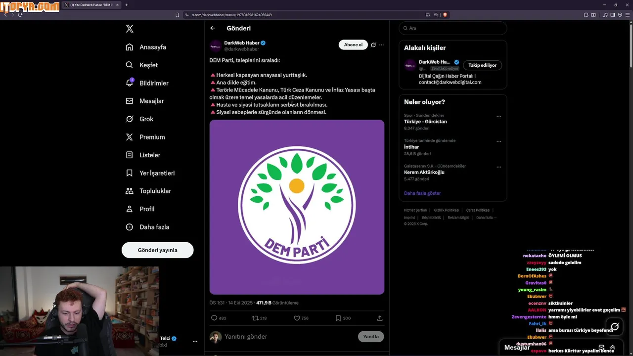Click @darkwebhaber handle in post header
This screenshot has height=356, width=633.
(242, 49)
